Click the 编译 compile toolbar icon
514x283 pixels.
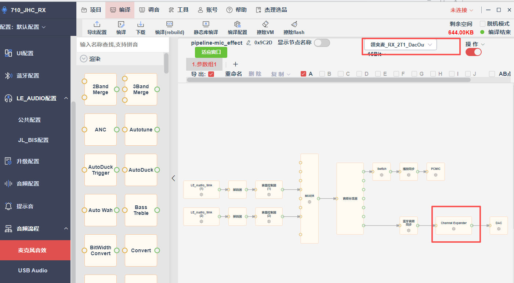tap(121, 24)
